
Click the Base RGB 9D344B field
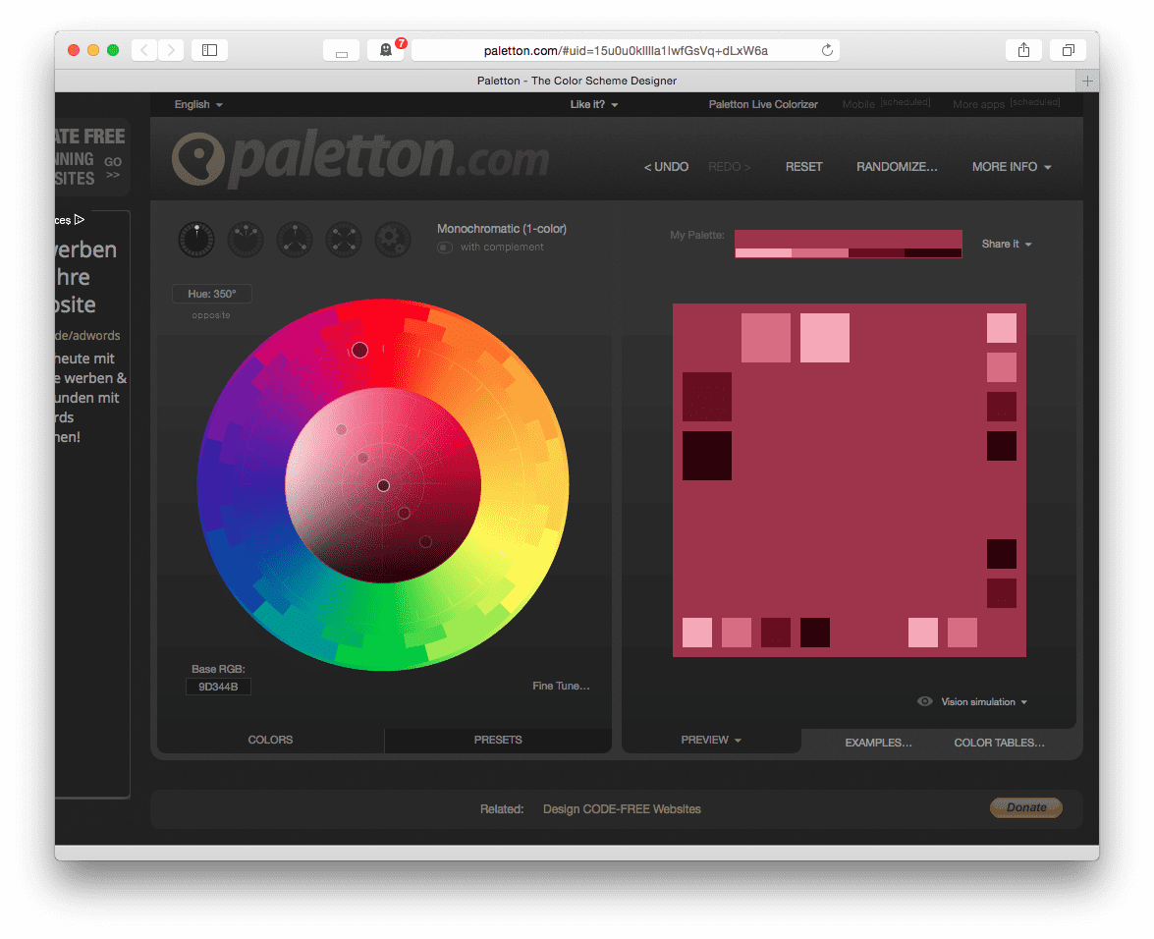[x=218, y=687]
